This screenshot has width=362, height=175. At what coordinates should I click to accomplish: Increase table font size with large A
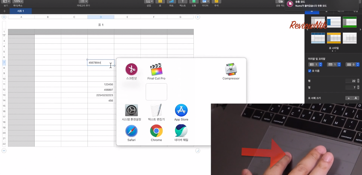(356, 98)
